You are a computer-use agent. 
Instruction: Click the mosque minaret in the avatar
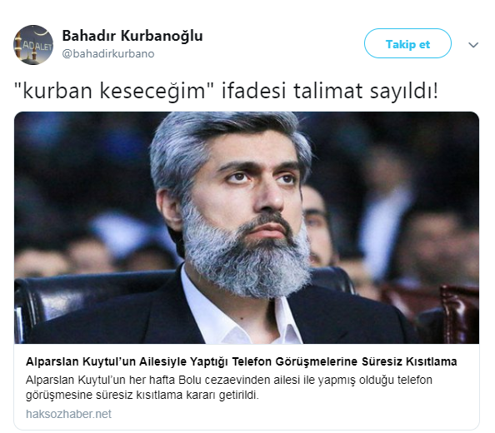[18, 47]
